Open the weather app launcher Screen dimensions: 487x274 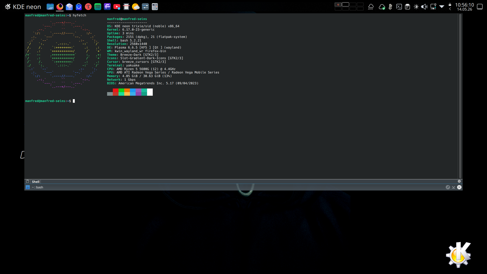tap(136, 7)
